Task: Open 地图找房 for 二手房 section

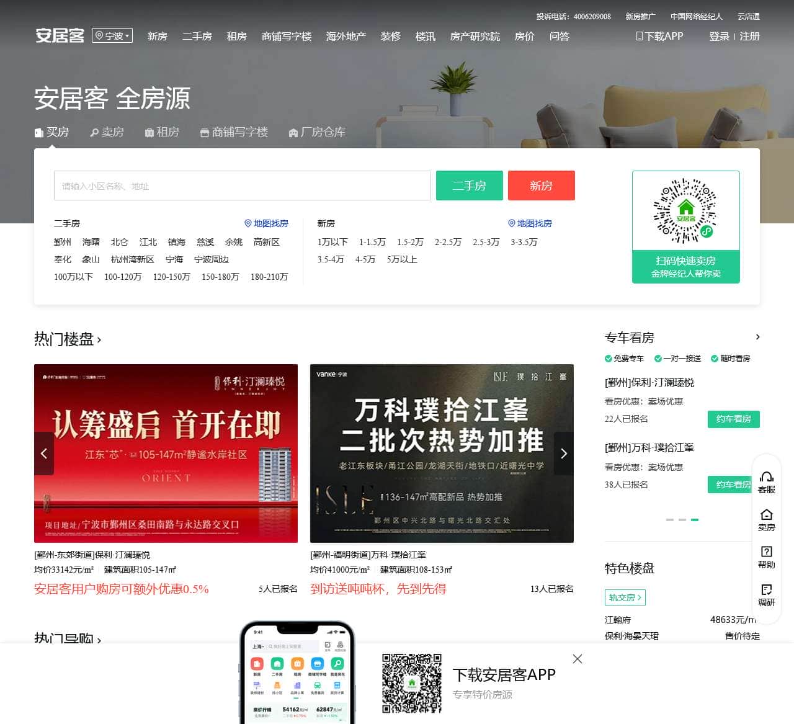Action: coord(266,223)
